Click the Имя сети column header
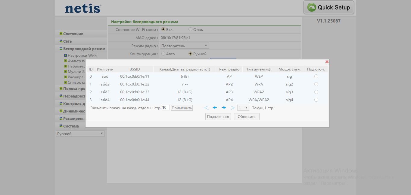Screen dimensions: 411x195 105,69
